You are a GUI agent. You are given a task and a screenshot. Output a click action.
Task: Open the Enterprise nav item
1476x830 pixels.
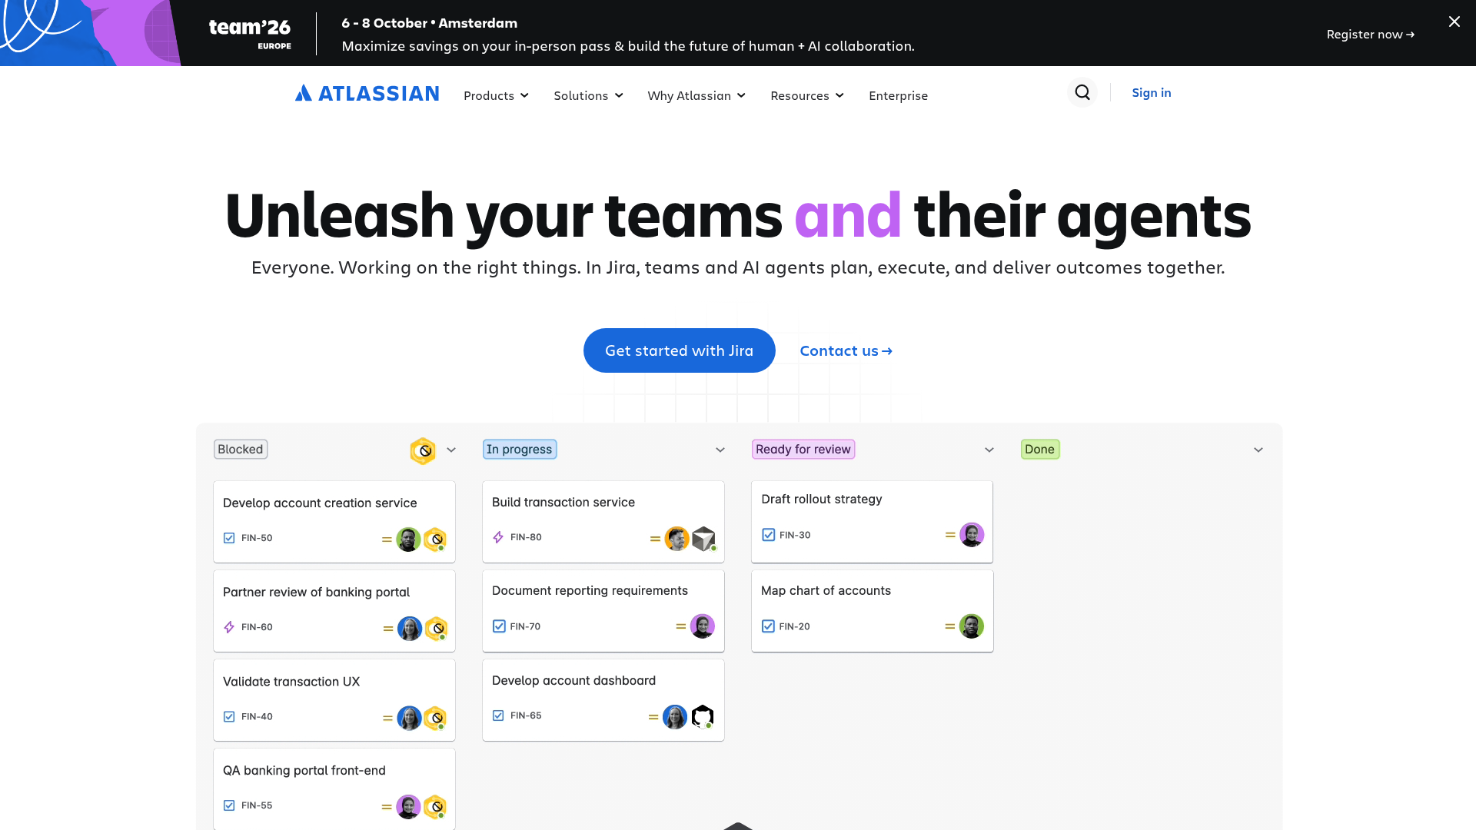coord(898,95)
